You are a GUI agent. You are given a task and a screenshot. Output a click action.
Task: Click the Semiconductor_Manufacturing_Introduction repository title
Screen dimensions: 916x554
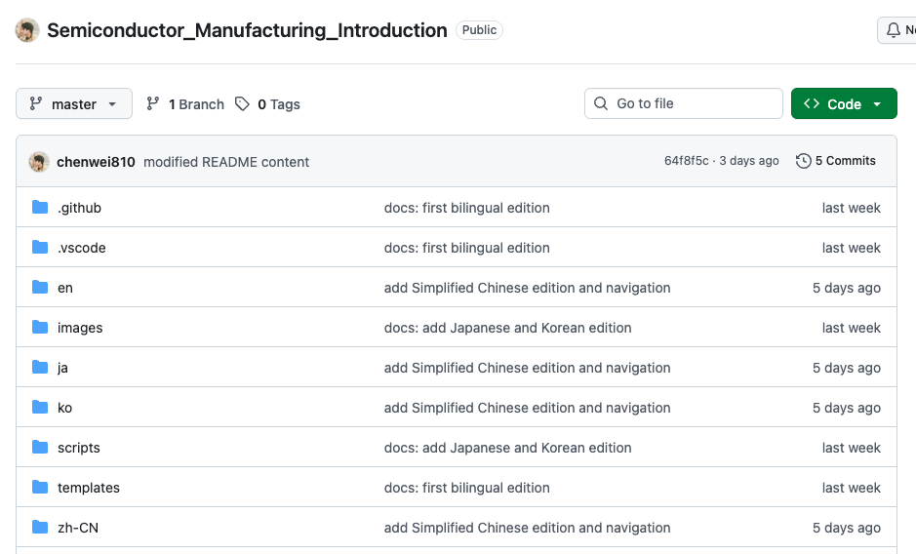pos(247,30)
